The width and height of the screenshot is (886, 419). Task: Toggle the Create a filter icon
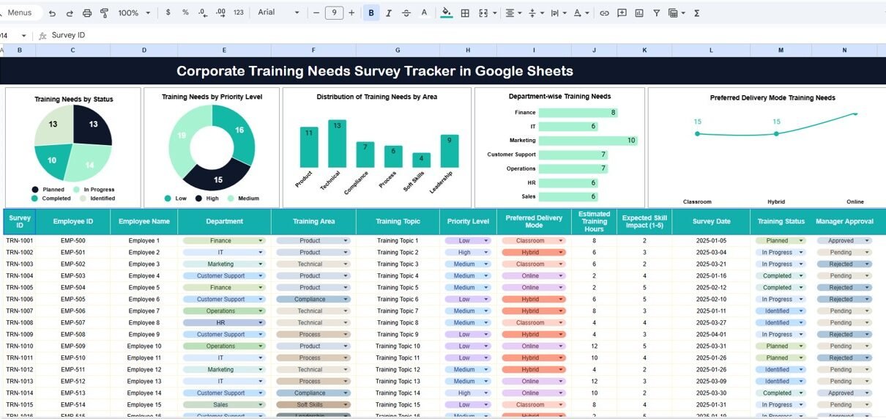(x=656, y=13)
